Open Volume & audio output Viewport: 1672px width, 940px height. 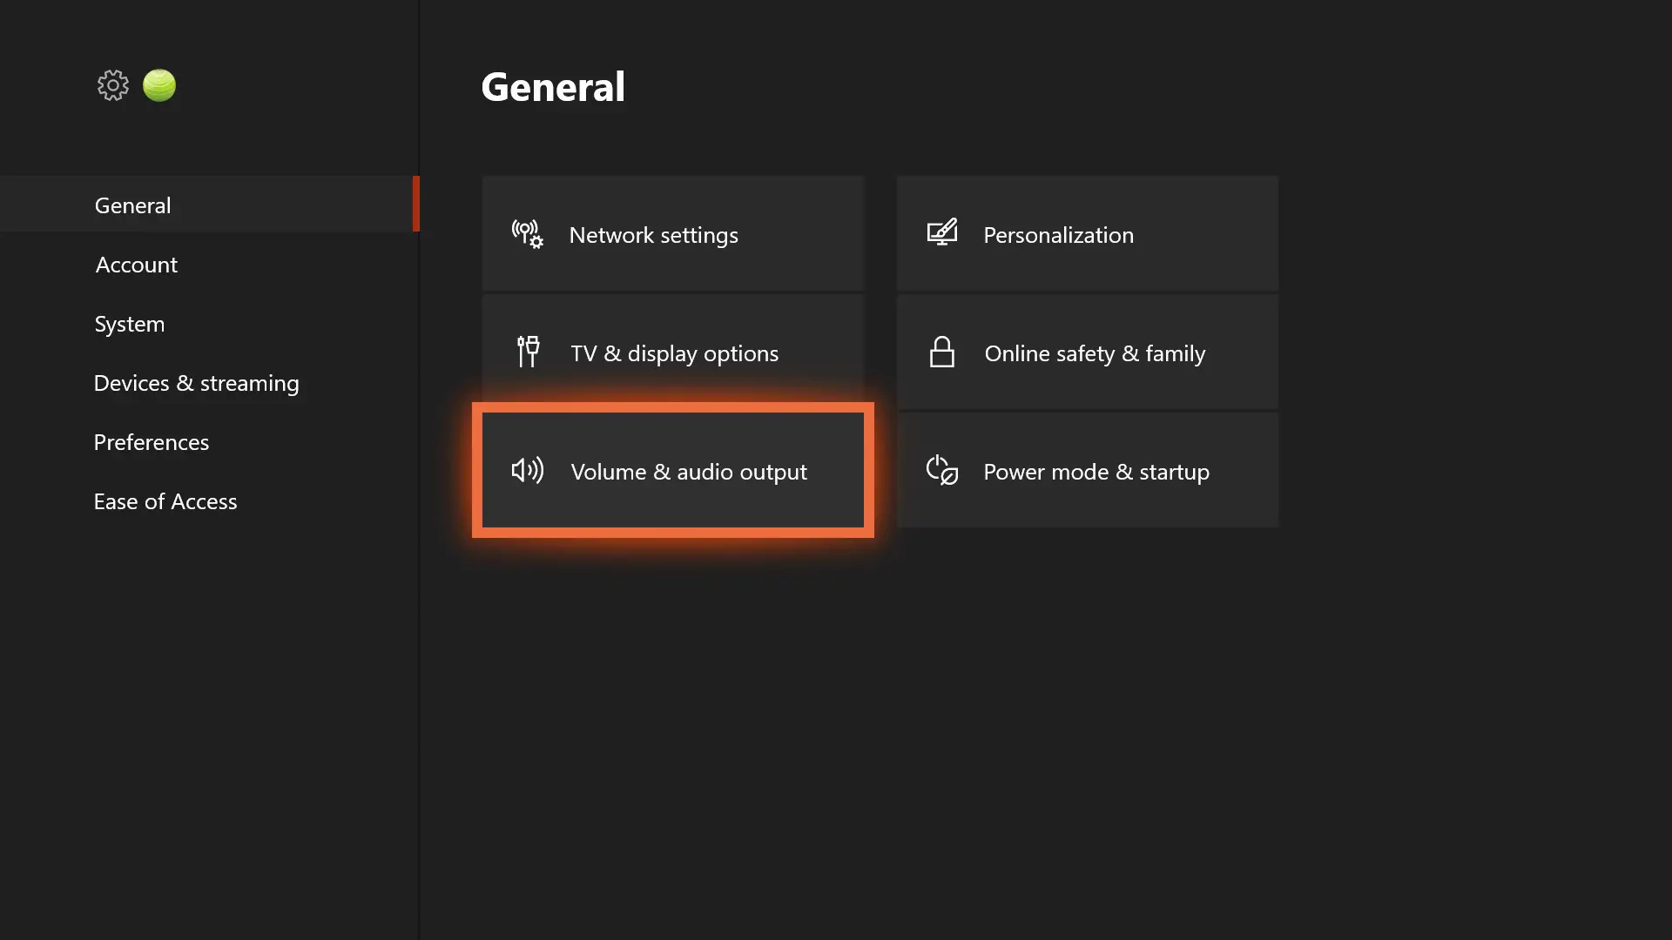click(672, 471)
